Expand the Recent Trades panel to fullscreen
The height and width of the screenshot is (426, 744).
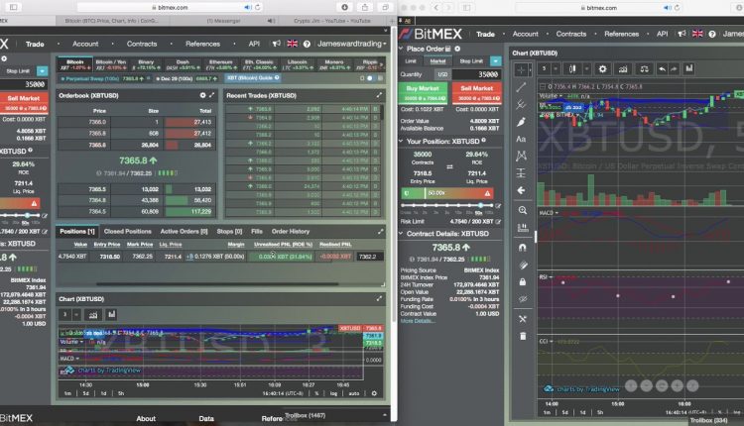[379, 95]
